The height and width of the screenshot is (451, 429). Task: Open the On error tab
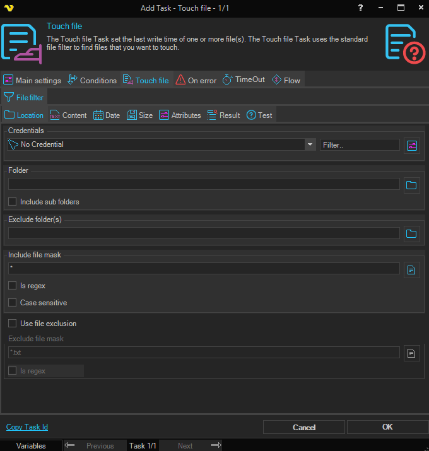point(196,80)
